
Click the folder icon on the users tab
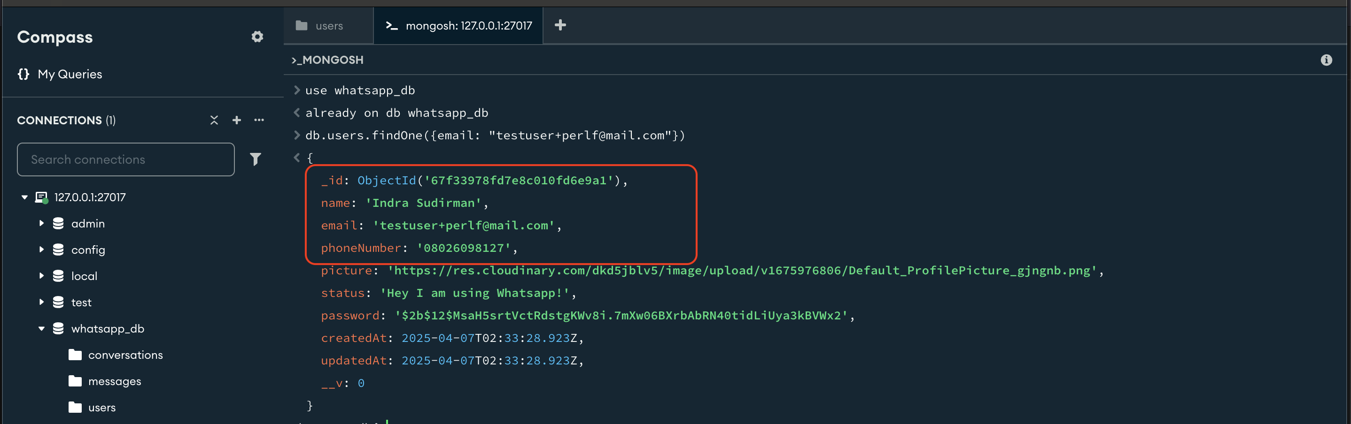point(302,25)
